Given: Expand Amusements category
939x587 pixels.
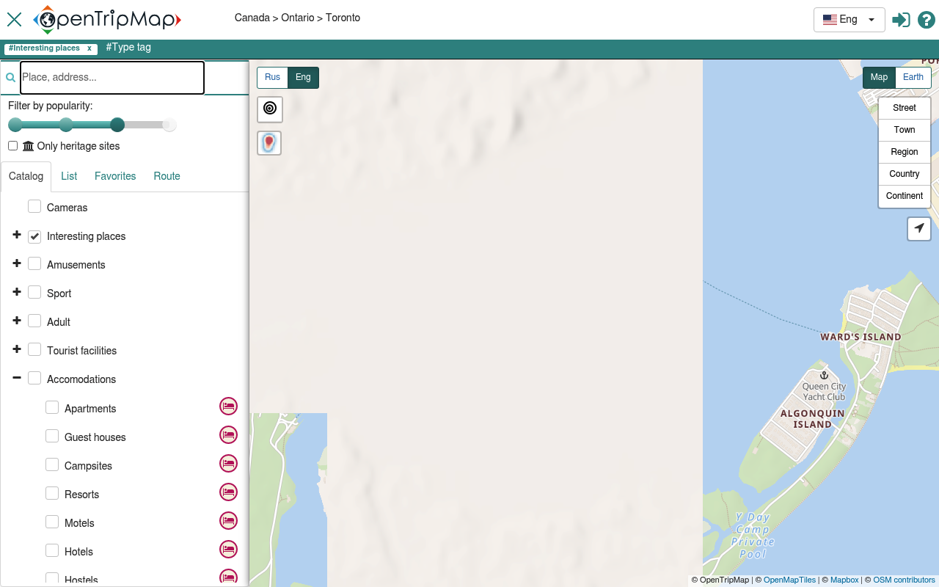Looking at the screenshot, I should (x=17, y=263).
